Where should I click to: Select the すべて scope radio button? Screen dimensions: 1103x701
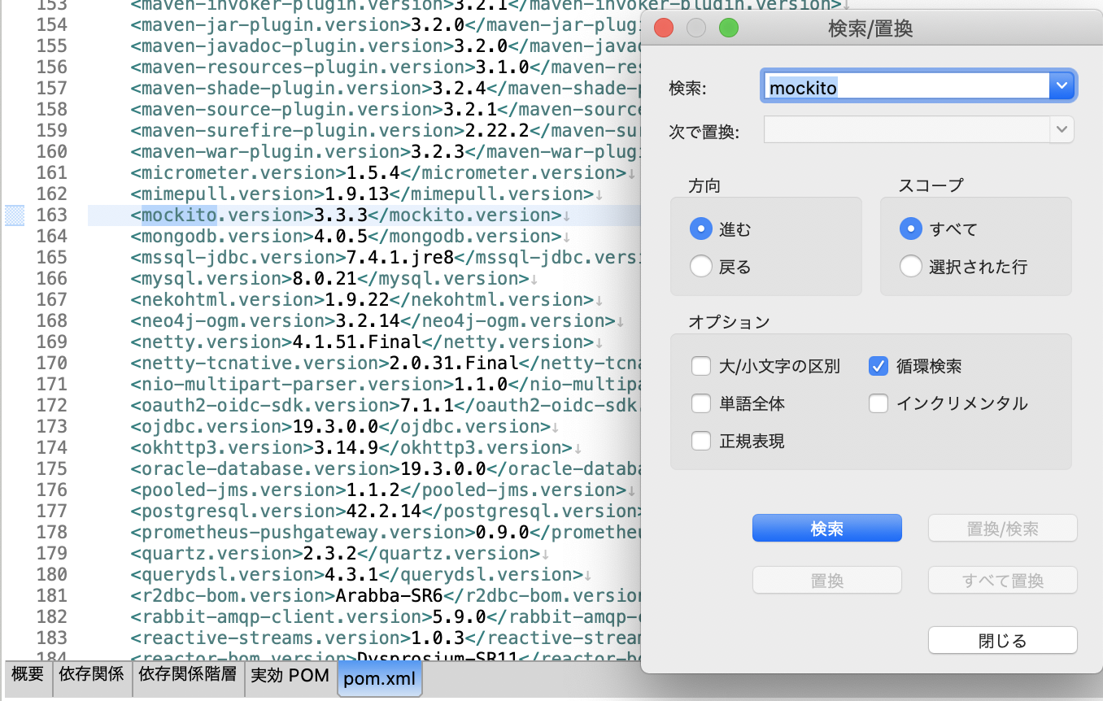click(911, 229)
